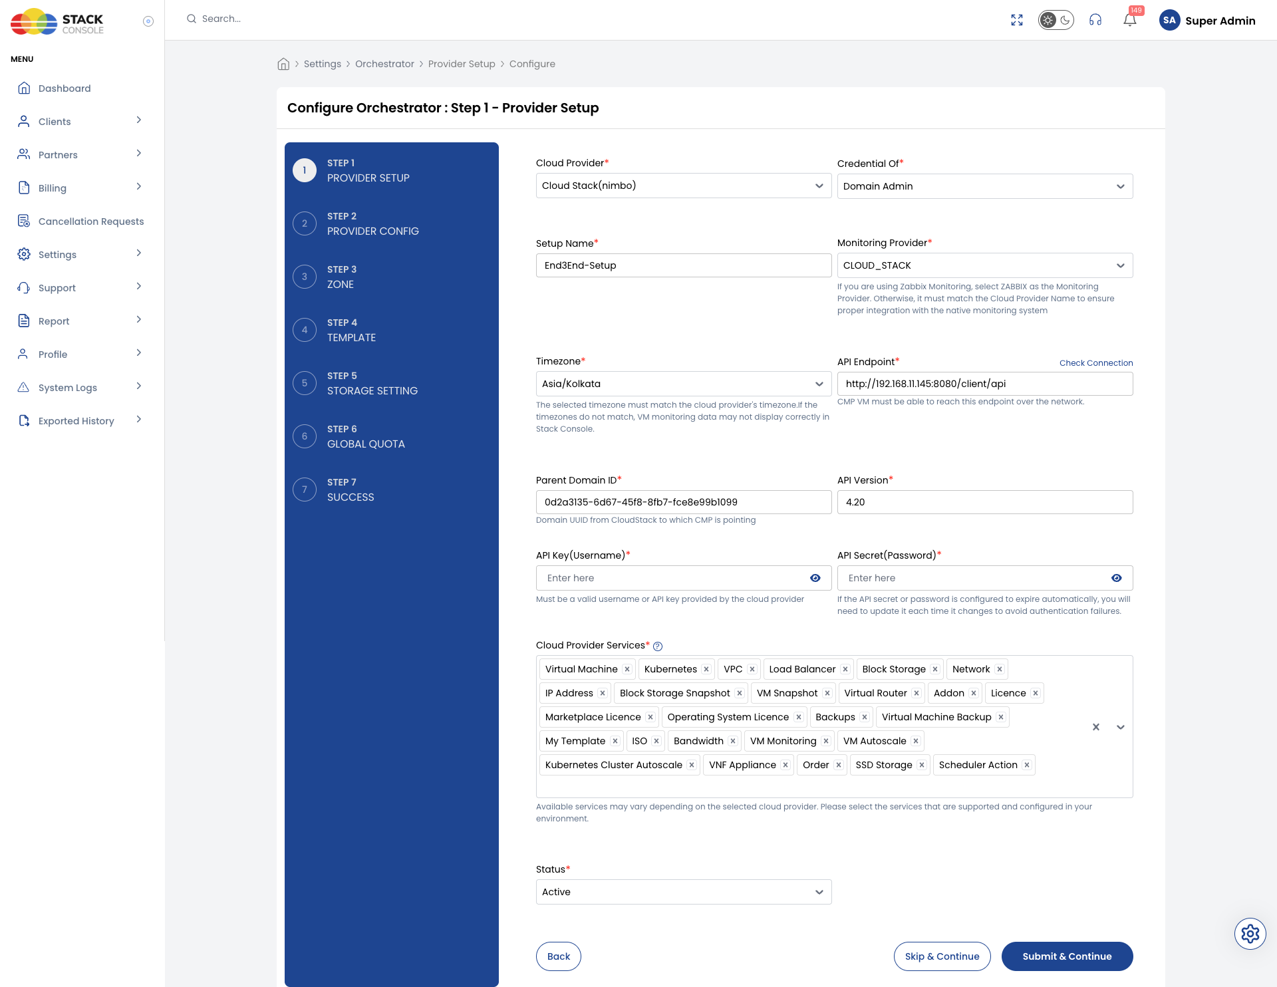Open the Monitoring Provider dropdown
Screen dimensions: 1277x987
(985, 265)
